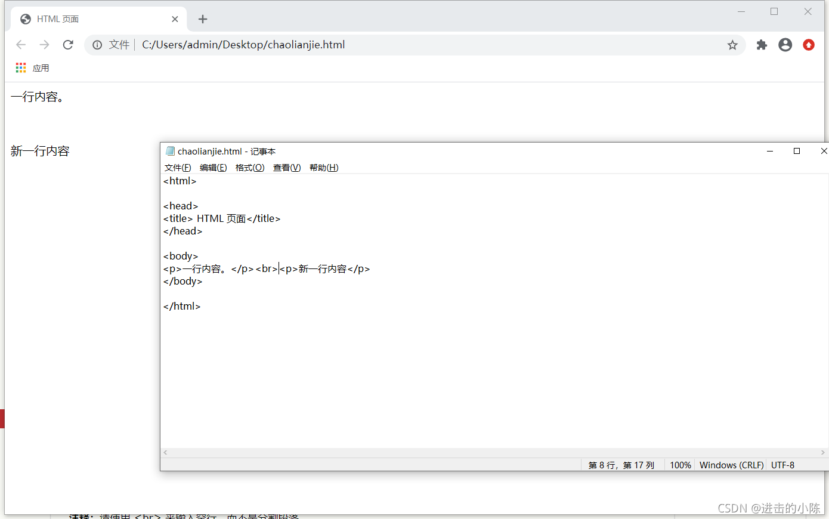Open the Chrome profile avatar
The height and width of the screenshot is (519, 829).
[785, 45]
